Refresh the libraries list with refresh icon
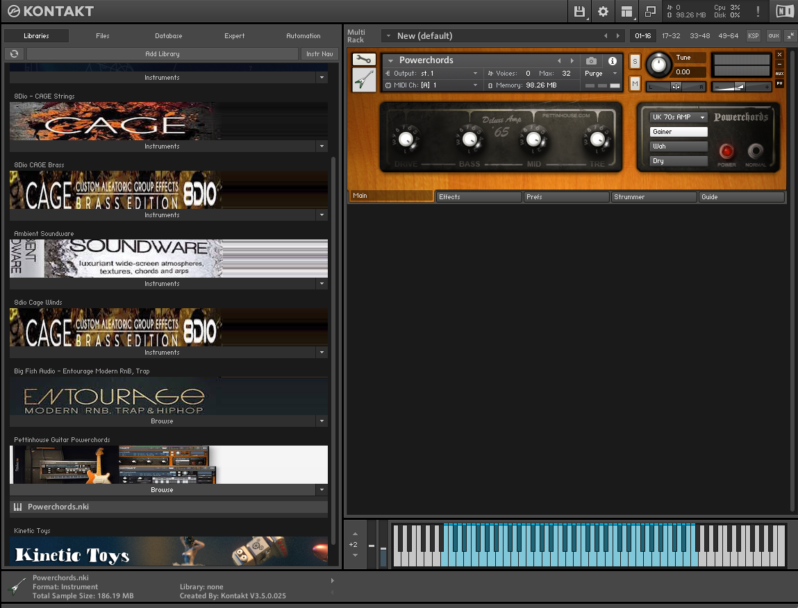The image size is (798, 608). click(x=15, y=54)
